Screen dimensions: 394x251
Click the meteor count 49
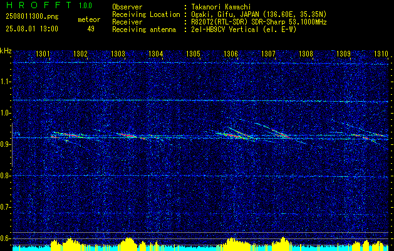[x=91, y=29]
